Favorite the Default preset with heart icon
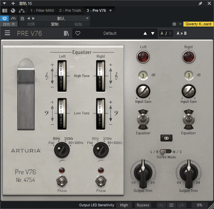The width and height of the screenshot is (214, 209). point(78,33)
